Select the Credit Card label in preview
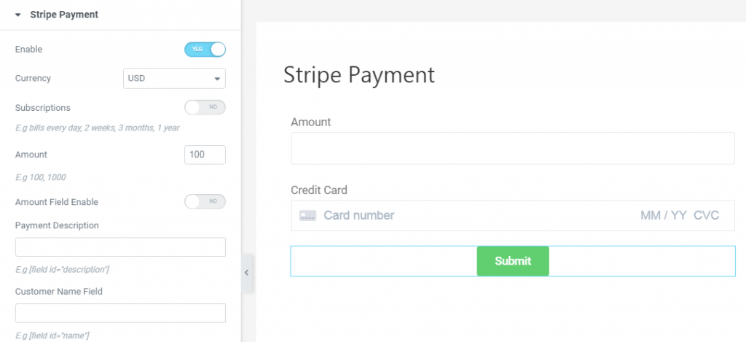The image size is (746, 342). click(319, 190)
